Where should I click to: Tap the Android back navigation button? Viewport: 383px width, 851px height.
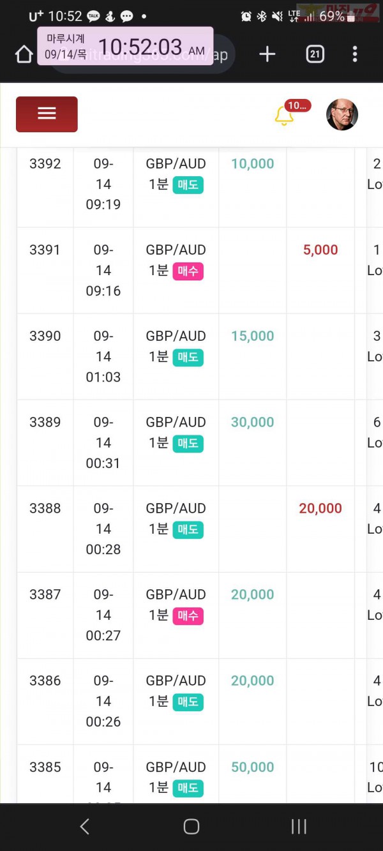click(84, 827)
